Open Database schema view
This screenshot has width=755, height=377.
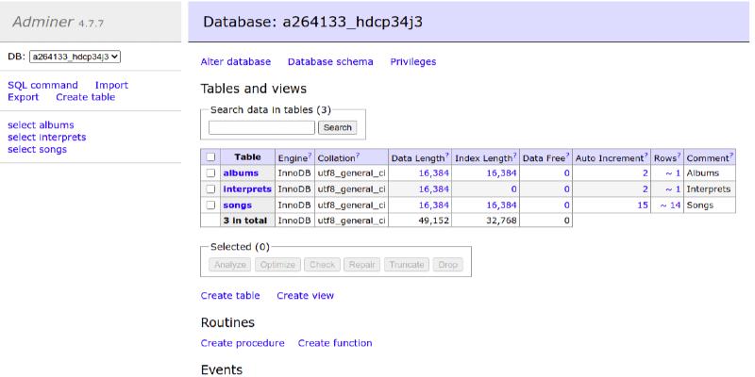pyautogui.click(x=330, y=61)
